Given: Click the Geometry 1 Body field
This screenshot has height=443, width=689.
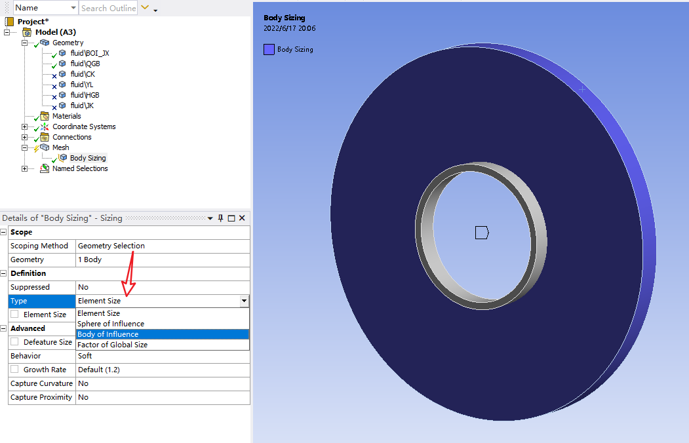Looking at the screenshot, I should (162, 260).
